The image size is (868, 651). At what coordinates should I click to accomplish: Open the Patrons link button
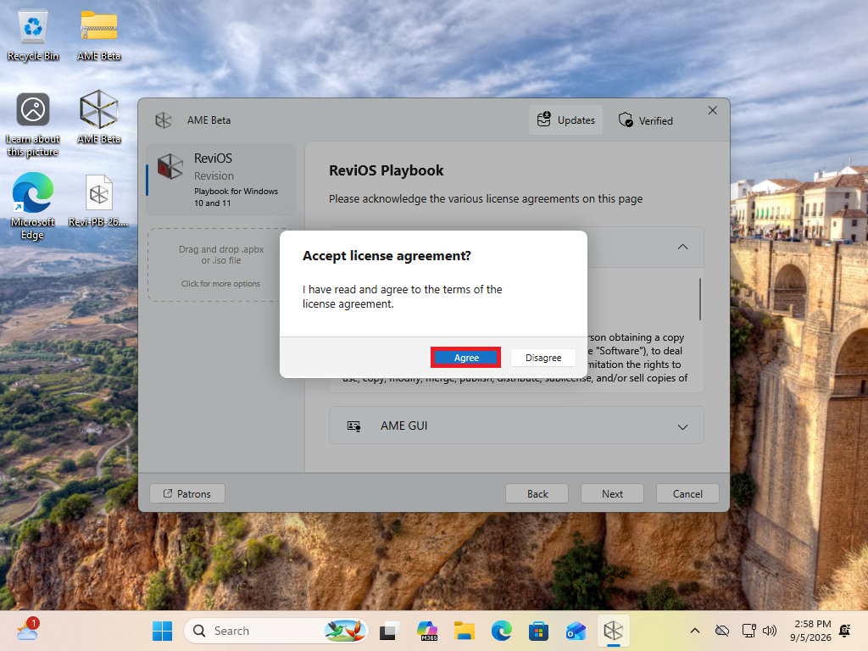187,494
